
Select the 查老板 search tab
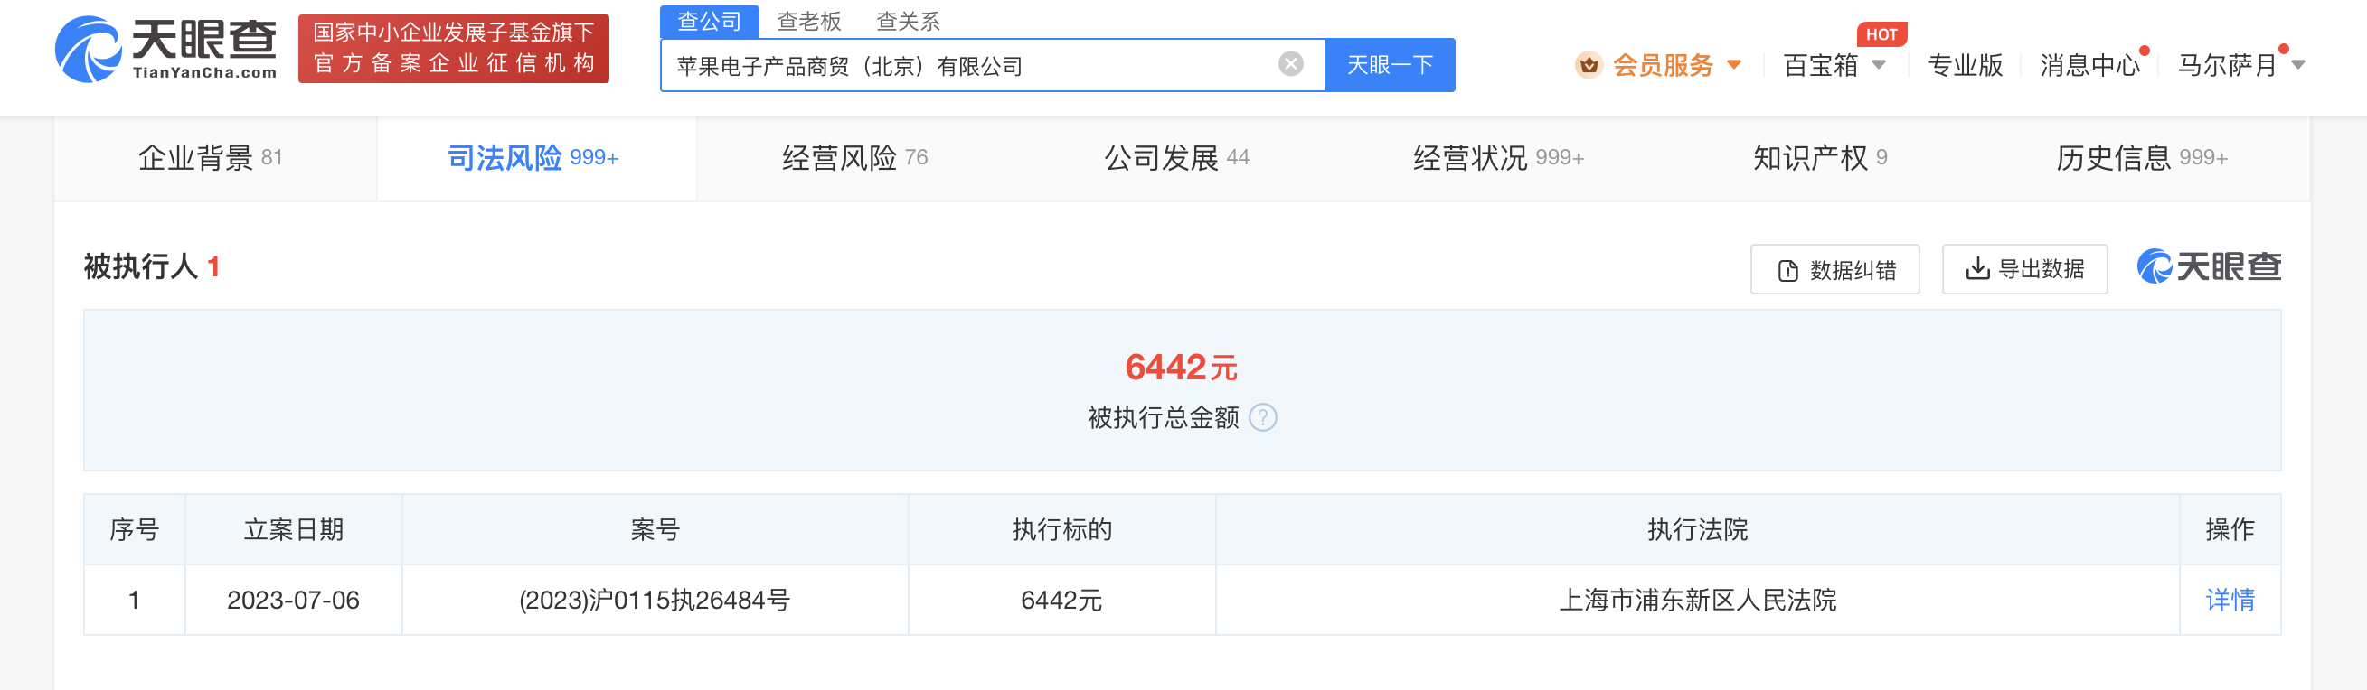[x=808, y=21]
